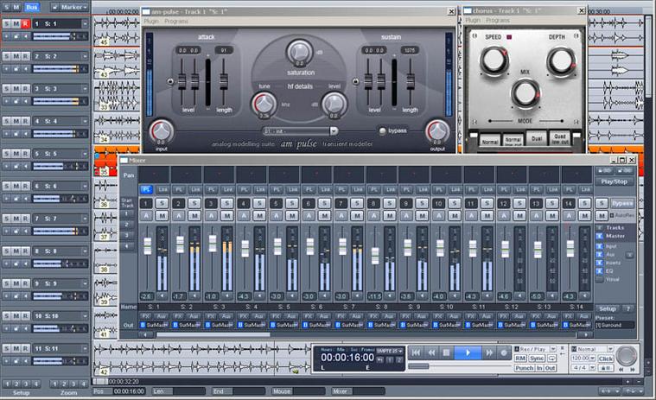
Task: Stop playback with the transport Stop button
Action: (446, 352)
